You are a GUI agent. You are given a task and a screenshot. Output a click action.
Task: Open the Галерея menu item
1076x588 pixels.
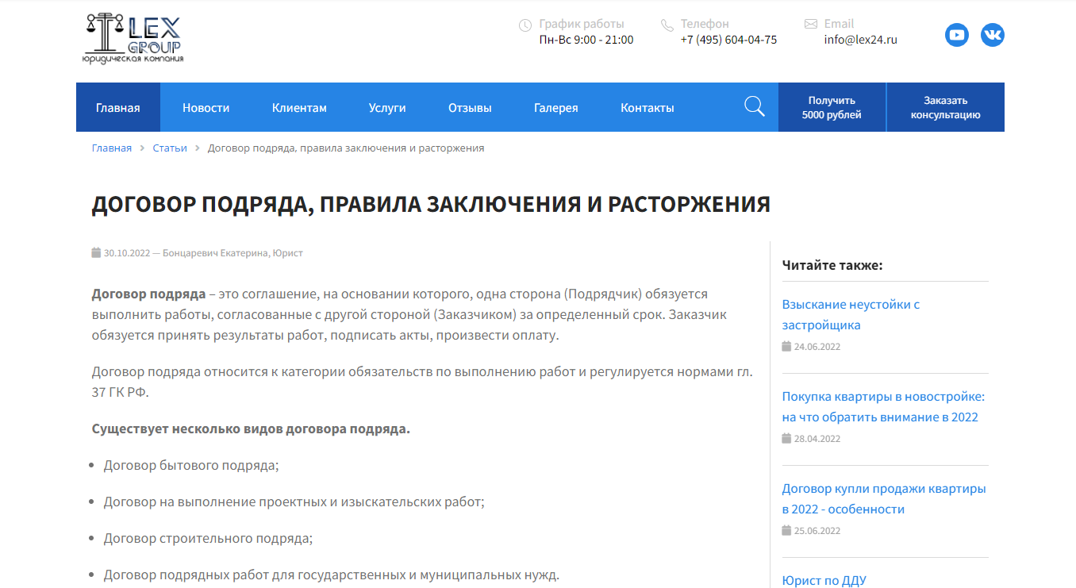click(x=556, y=107)
